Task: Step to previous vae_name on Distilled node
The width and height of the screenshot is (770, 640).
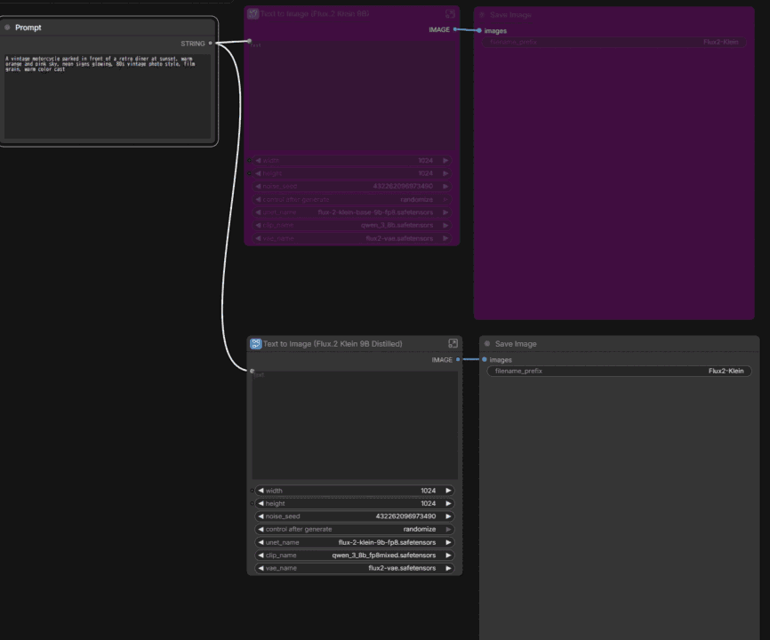Action: [261, 568]
